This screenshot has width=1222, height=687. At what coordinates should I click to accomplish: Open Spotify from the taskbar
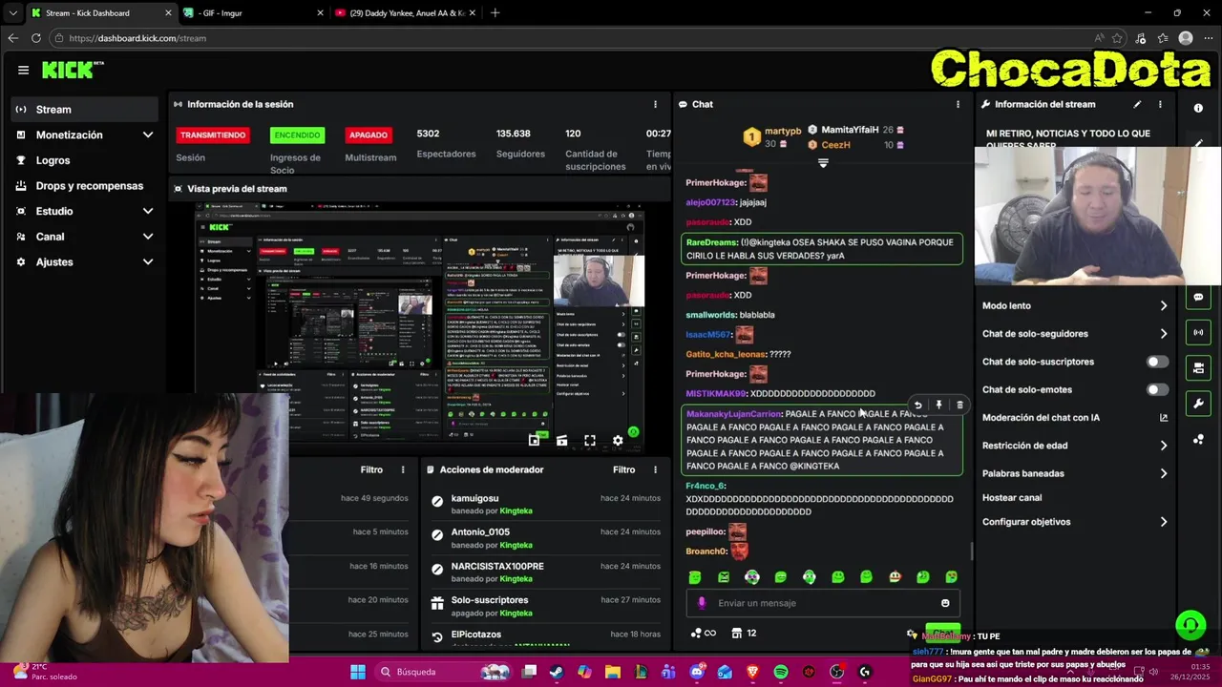[781, 672]
